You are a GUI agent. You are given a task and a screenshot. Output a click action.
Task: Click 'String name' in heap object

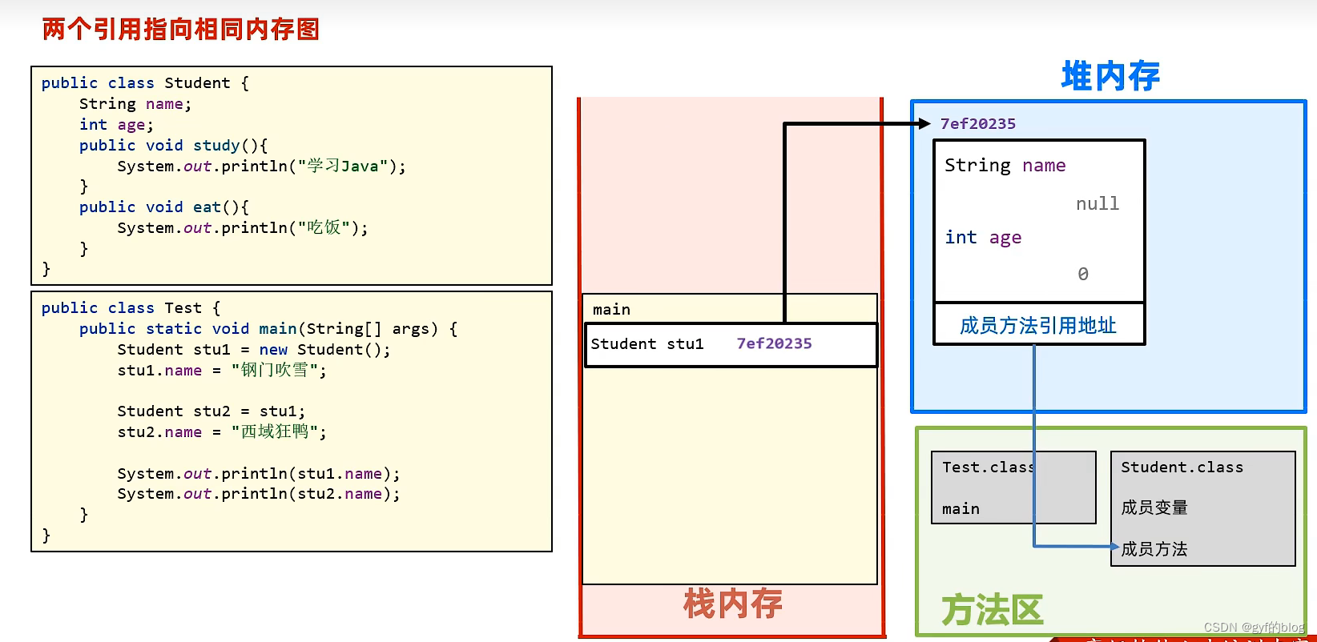click(x=1005, y=166)
